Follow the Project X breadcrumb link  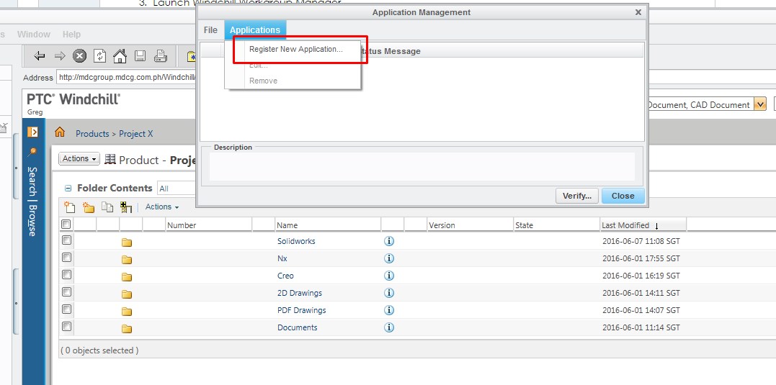coord(135,134)
